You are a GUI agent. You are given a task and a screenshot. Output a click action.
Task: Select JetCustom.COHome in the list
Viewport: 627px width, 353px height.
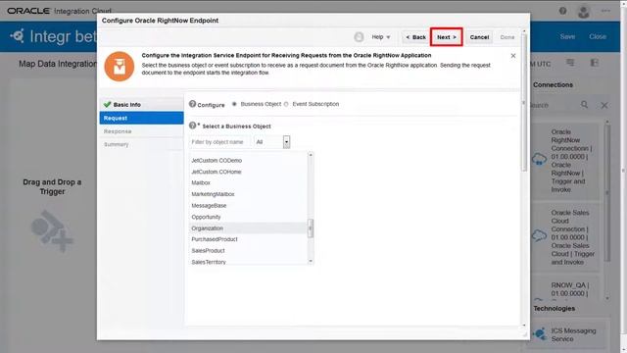pyautogui.click(x=216, y=172)
